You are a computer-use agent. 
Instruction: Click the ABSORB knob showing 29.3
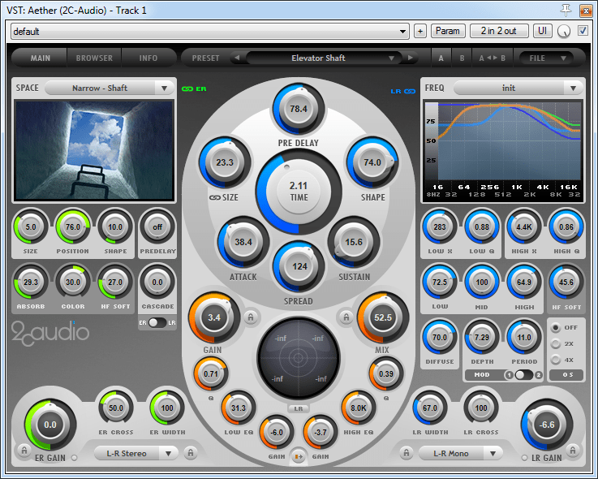coord(31,282)
